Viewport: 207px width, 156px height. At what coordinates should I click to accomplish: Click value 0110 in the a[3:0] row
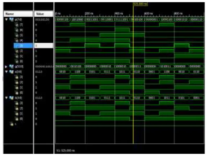(x=39, y=72)
